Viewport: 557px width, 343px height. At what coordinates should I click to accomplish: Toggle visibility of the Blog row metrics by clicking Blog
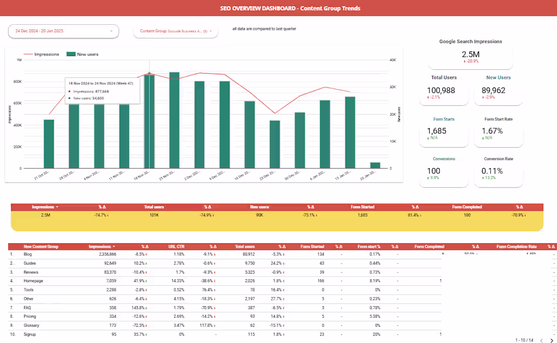pyautogui.click(x=28, y=254)
